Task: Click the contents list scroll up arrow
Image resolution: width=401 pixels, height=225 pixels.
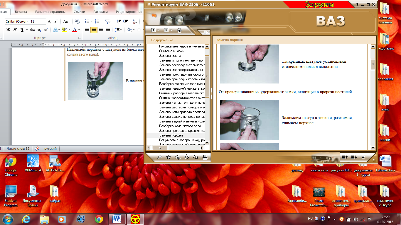Action: [x=207, y=46]
